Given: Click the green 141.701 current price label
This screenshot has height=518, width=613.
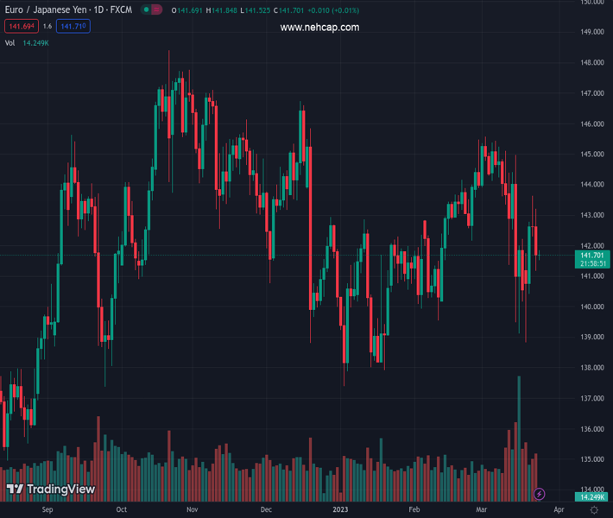Looking at the screenshot, I should (x=591, y=255).
